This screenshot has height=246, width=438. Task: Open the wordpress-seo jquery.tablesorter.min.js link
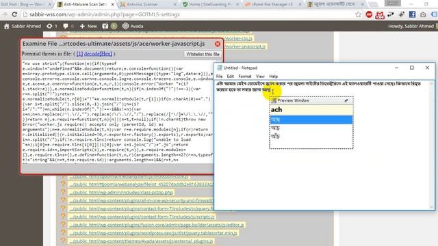[153, 233]
